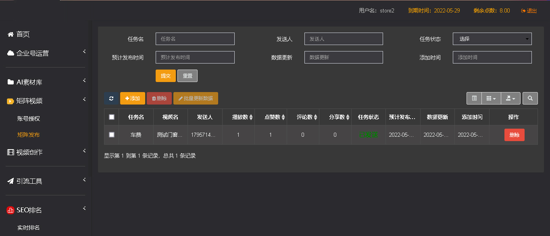This screenshot has width=550, height=236.
Task: Open the 账号授权 submenu item
Action: click(29, 119)
